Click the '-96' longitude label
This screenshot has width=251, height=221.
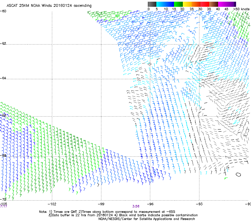[150, 204]
